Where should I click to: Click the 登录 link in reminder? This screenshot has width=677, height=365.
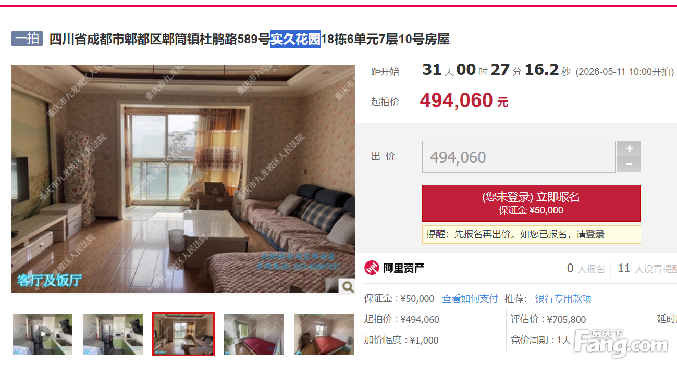coord(595,235)
